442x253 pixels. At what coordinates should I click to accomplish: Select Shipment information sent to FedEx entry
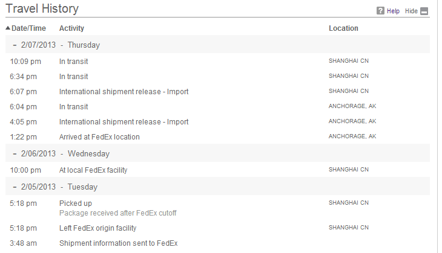coord(119,243)
